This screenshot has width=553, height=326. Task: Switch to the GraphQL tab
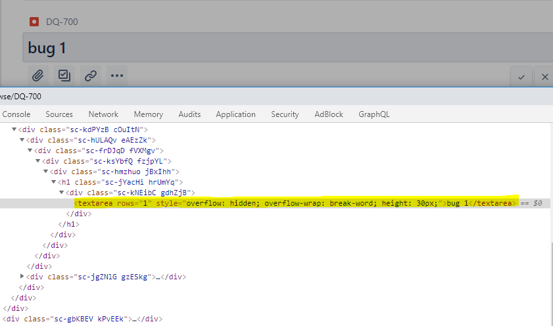[x=374, y=114]
